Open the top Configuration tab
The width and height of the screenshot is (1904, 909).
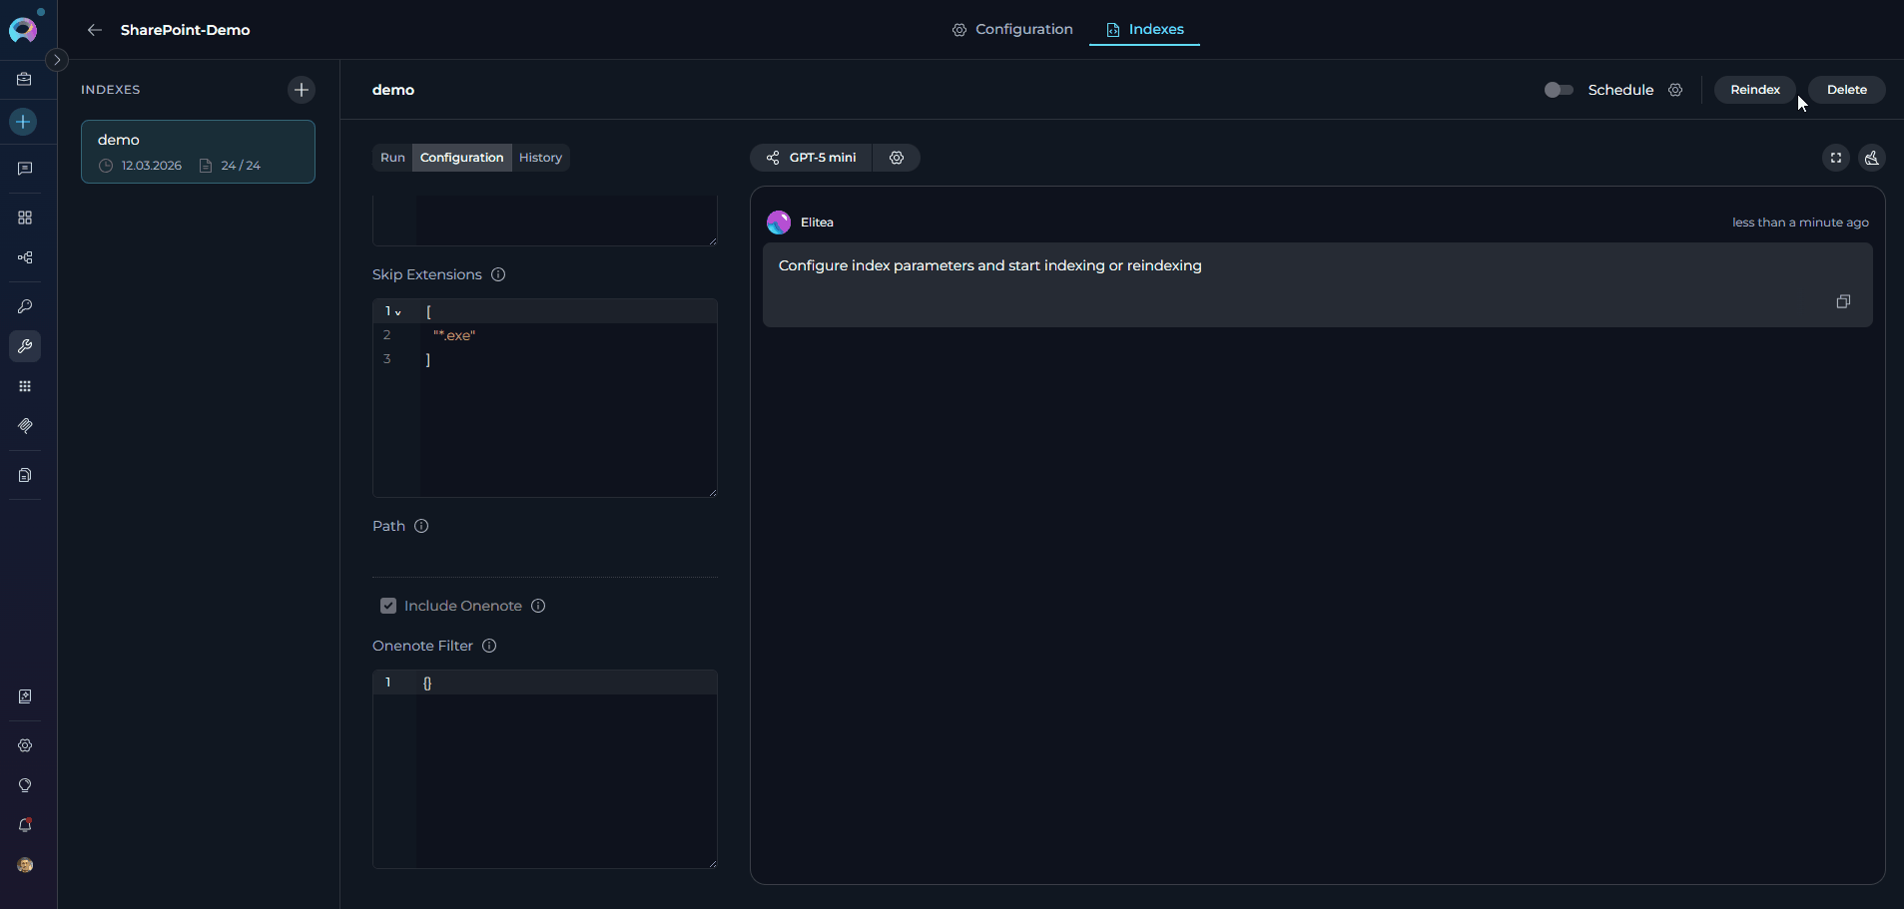pos(1012,30)
